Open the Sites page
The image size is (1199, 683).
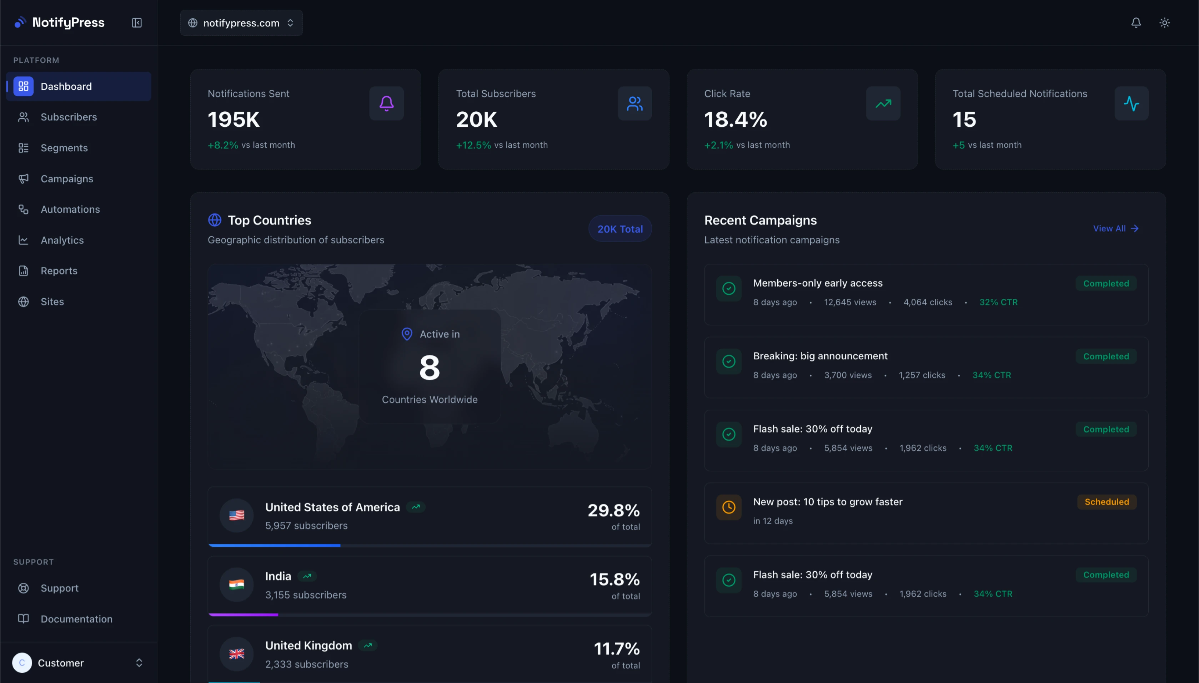pos(78,302)
